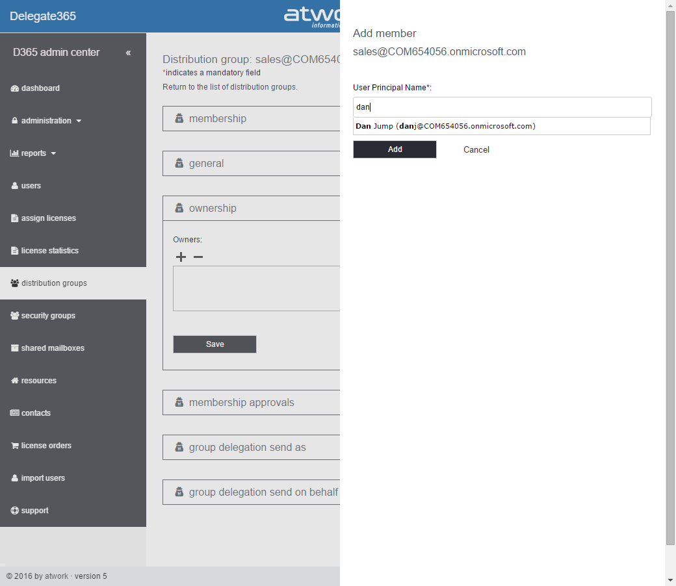The height and width of the screenshot is (586, 676).
Task: Remove an owner with the minus icon
Action: pyautogui.click(x=198, y=257)
